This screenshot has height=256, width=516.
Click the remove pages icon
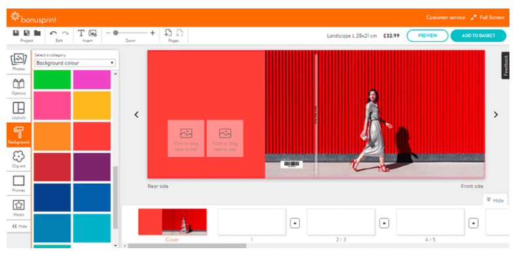[179, 33]
